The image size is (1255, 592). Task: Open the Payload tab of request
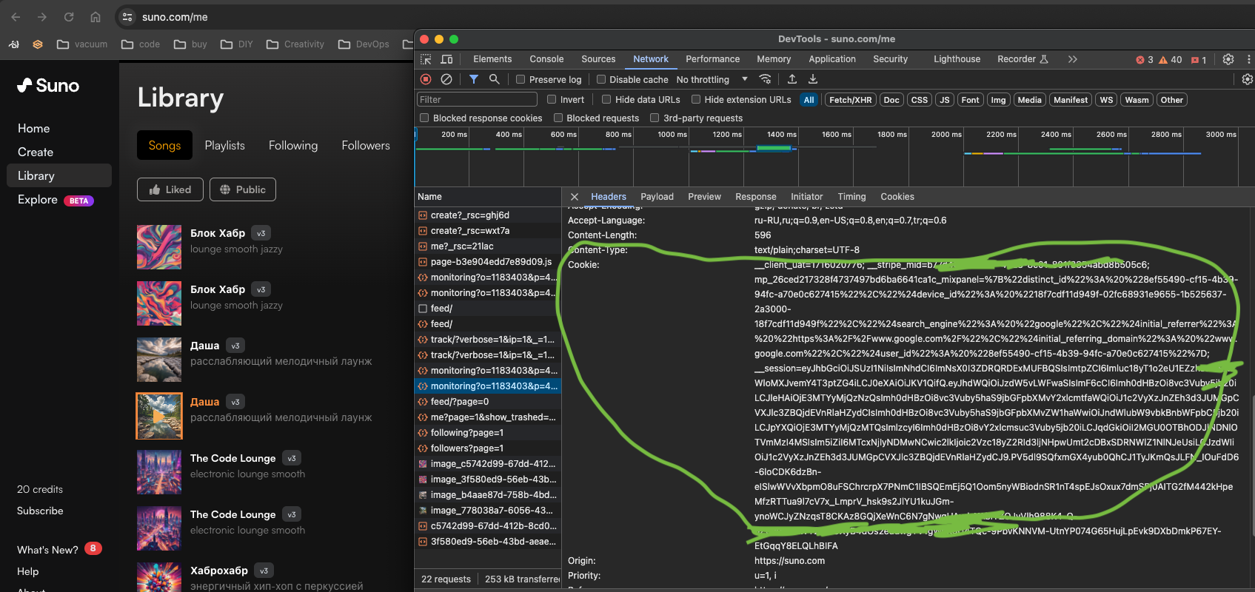pyautogui.click(x=657, y=197)
